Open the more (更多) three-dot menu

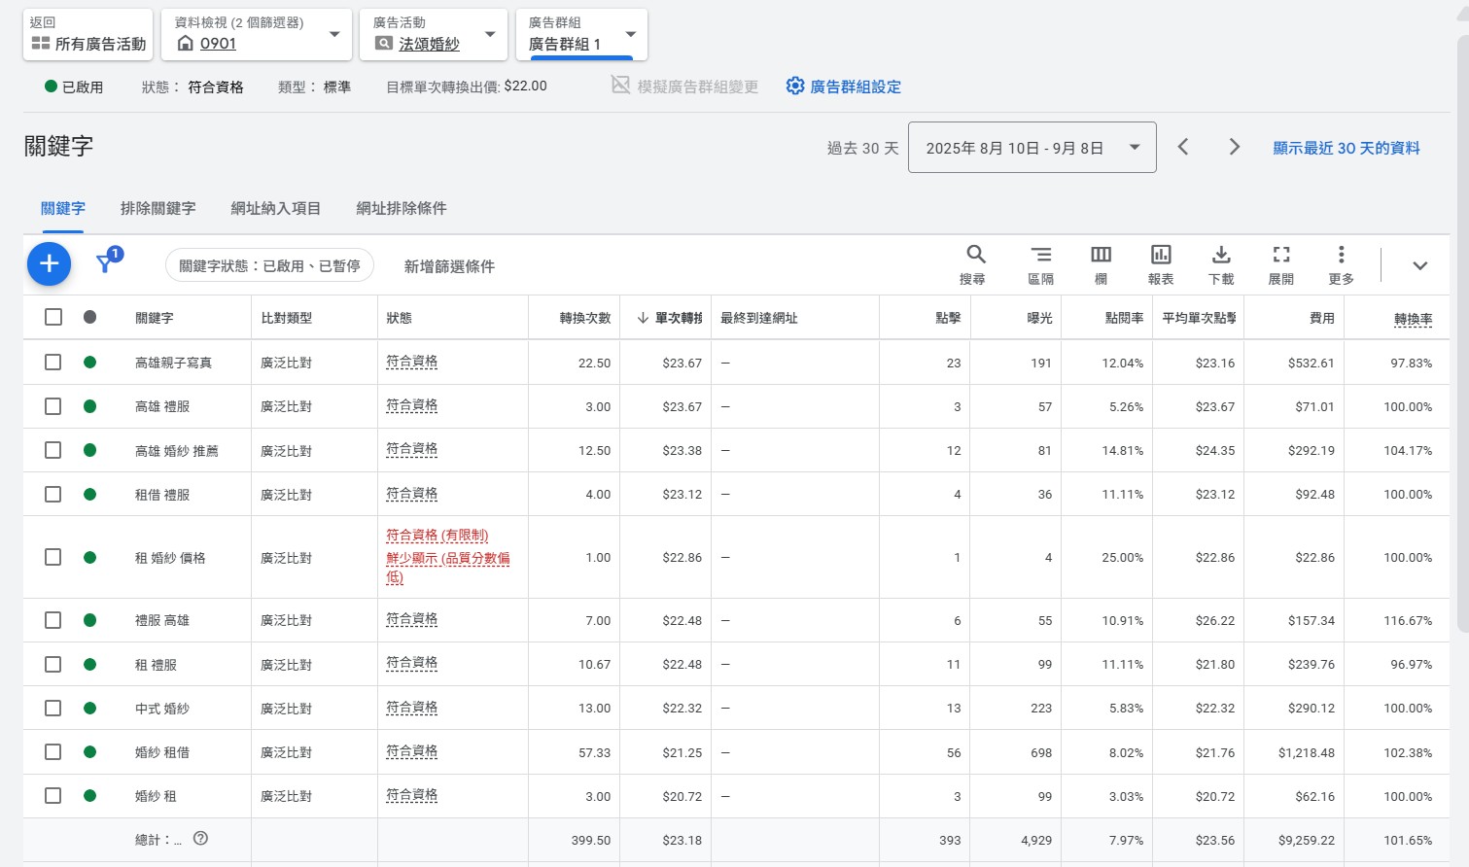(1341, 255)
